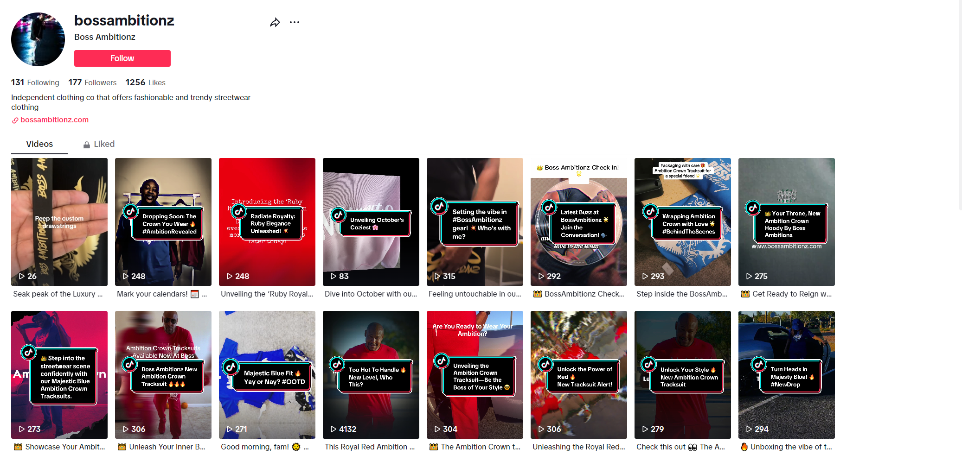Open 'Your Throne, New Ambition Crown Hoody' video
Viewport: 962px width, 455px height.
click(x=787, y=222)
